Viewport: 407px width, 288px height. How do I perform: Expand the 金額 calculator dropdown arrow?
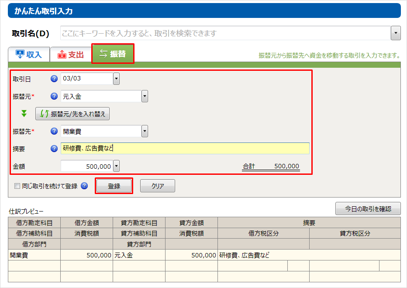[x=116, y=166]
